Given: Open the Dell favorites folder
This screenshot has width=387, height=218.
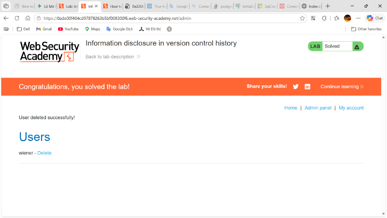Looking at the screenshot, I should pyautogui.click(x=23, y=29).
